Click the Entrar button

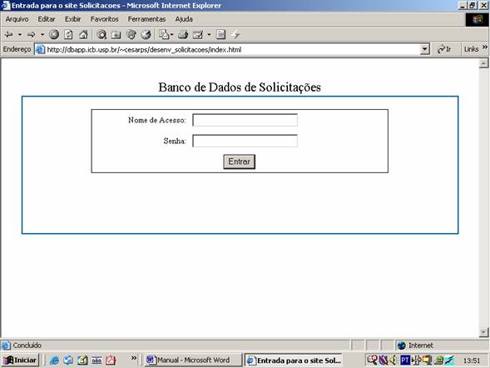coord(239,162)
